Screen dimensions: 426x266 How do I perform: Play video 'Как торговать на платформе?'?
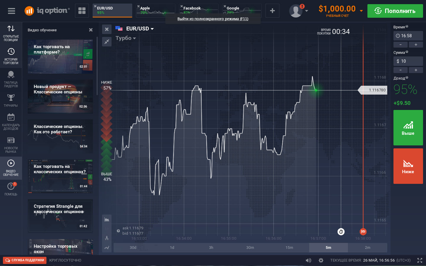coord(60,56)
